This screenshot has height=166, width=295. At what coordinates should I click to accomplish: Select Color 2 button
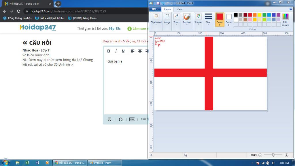(228, 20)
